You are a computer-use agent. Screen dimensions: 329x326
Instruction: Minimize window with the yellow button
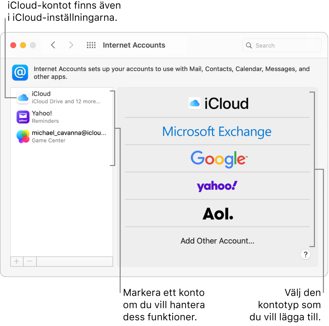pos(23,45)
